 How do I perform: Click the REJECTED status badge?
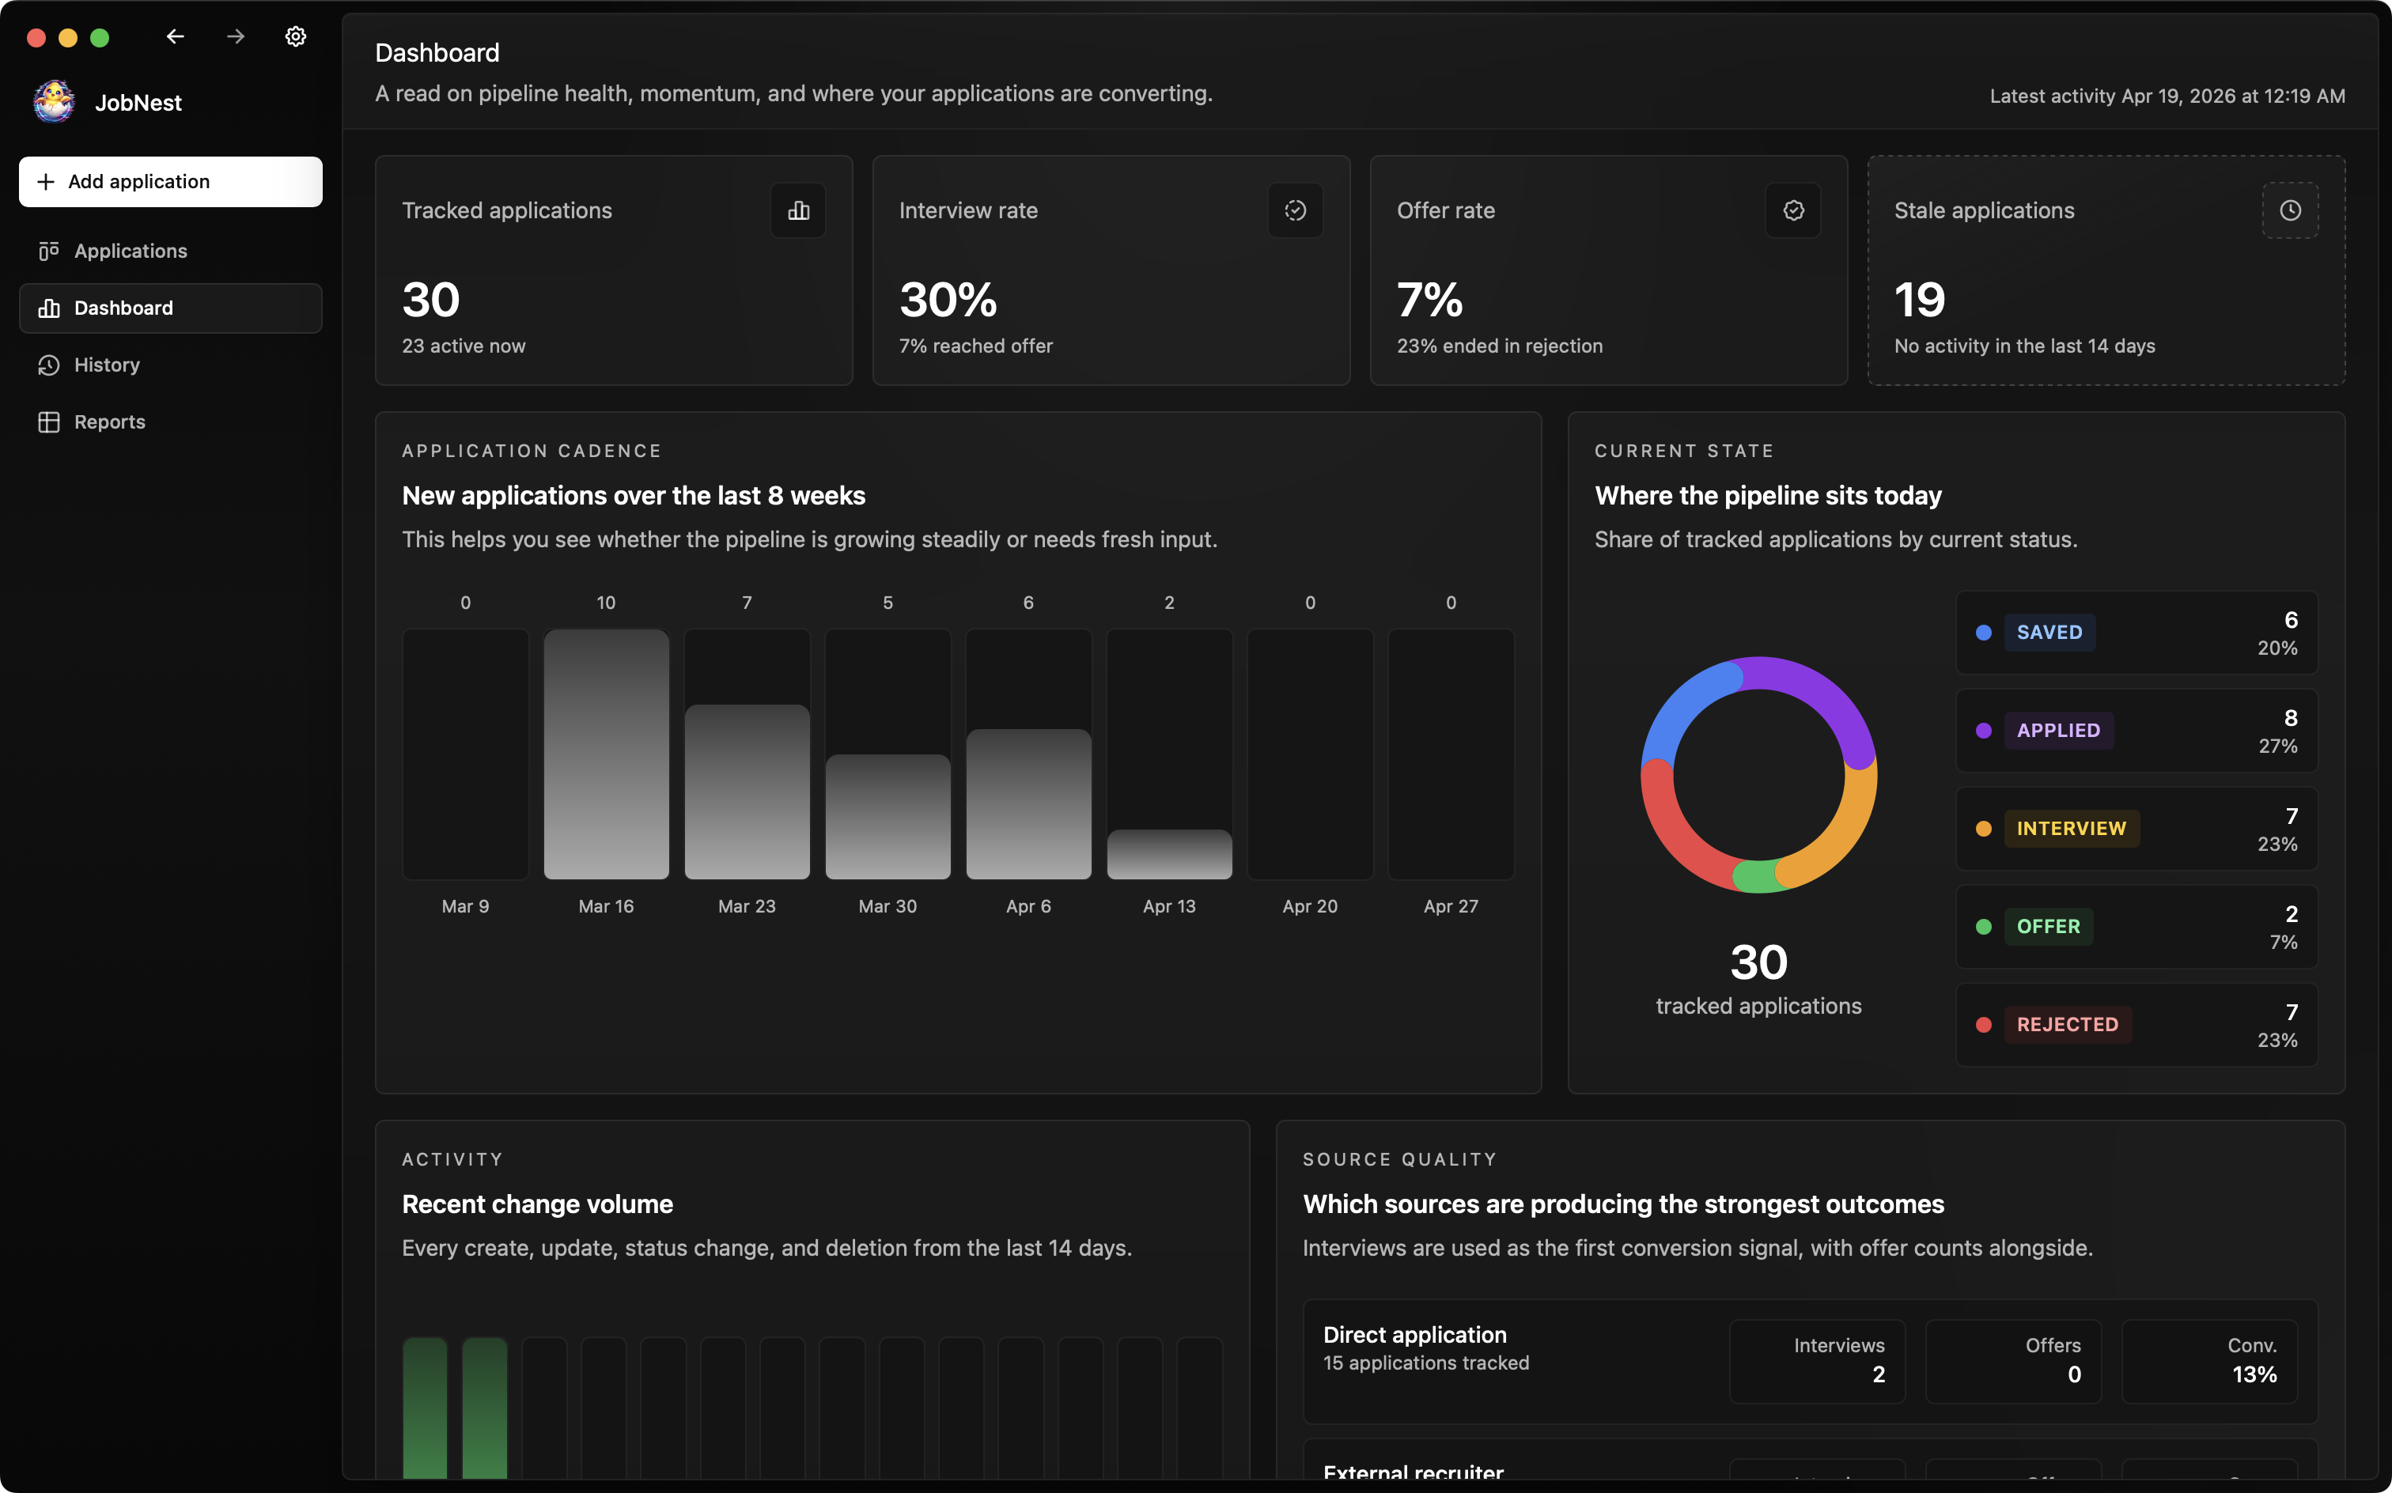2067,1025
